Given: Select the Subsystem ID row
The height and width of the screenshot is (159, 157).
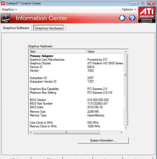Looking at the screenshot, I should [76, 78].
